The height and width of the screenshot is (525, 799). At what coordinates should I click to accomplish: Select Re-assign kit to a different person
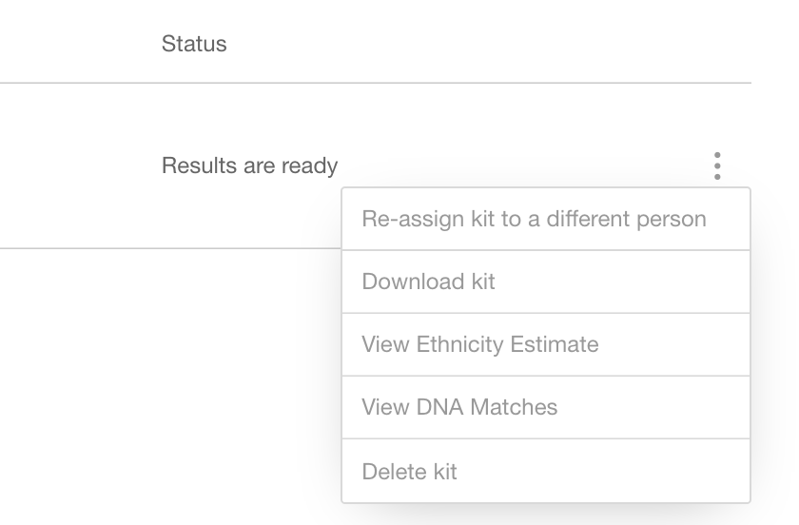pos(546,219)
